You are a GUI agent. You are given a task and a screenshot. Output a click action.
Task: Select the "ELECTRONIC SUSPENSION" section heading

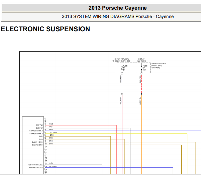(x=45, y=29)
